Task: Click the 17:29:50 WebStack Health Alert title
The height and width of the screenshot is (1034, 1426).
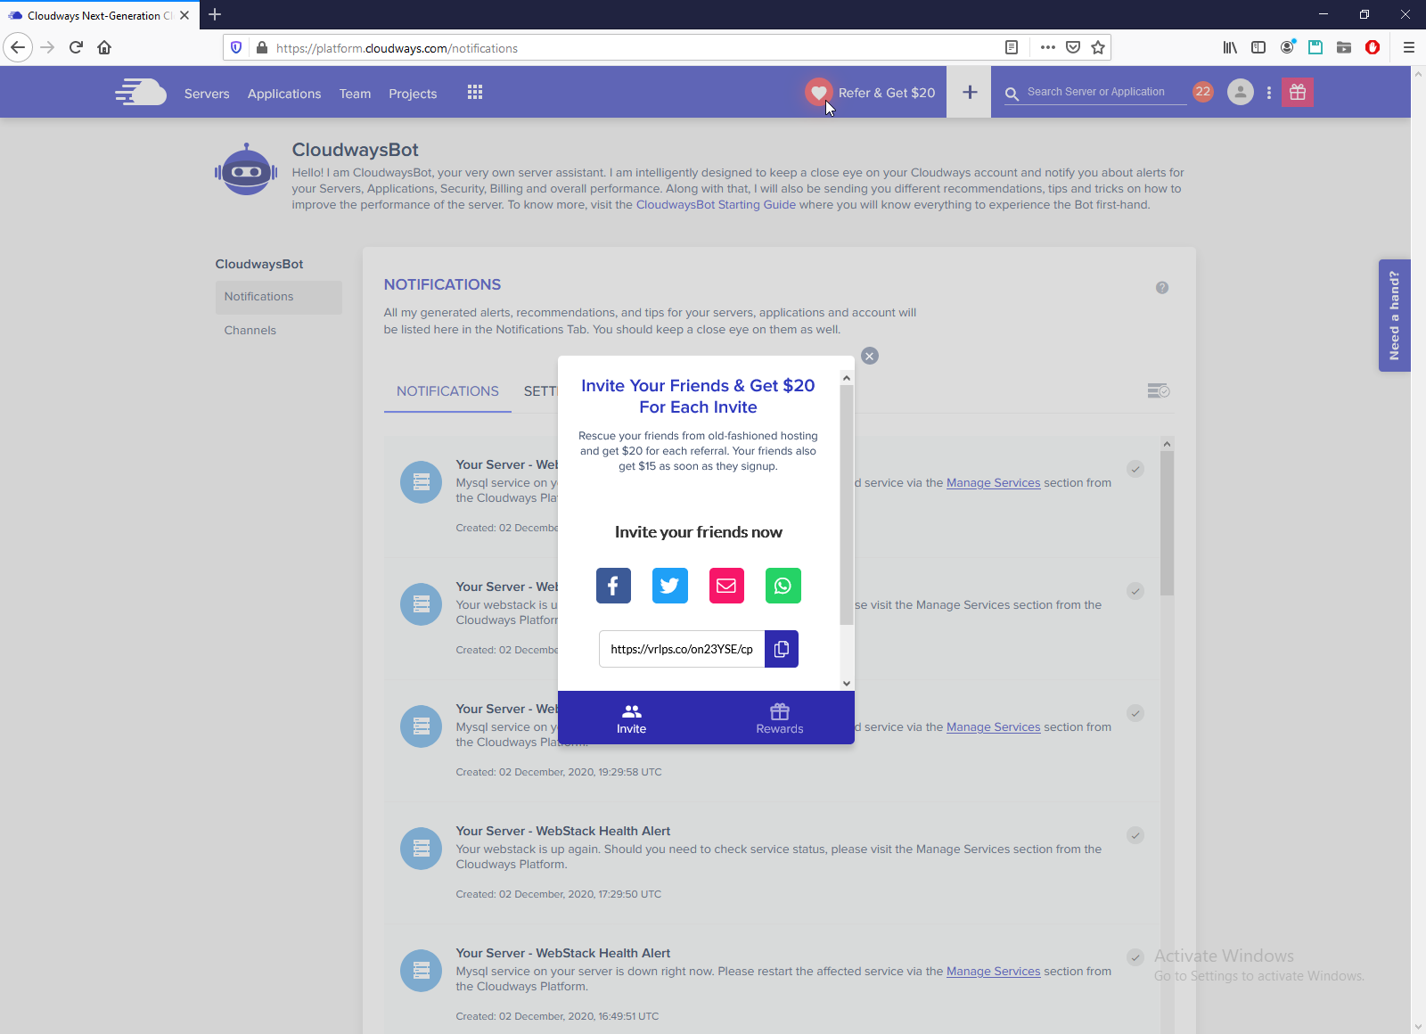Action: coord(563,831)
